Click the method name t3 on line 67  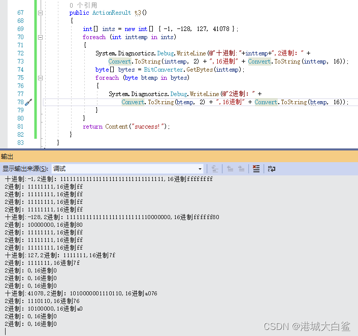(x=138, y=13)
